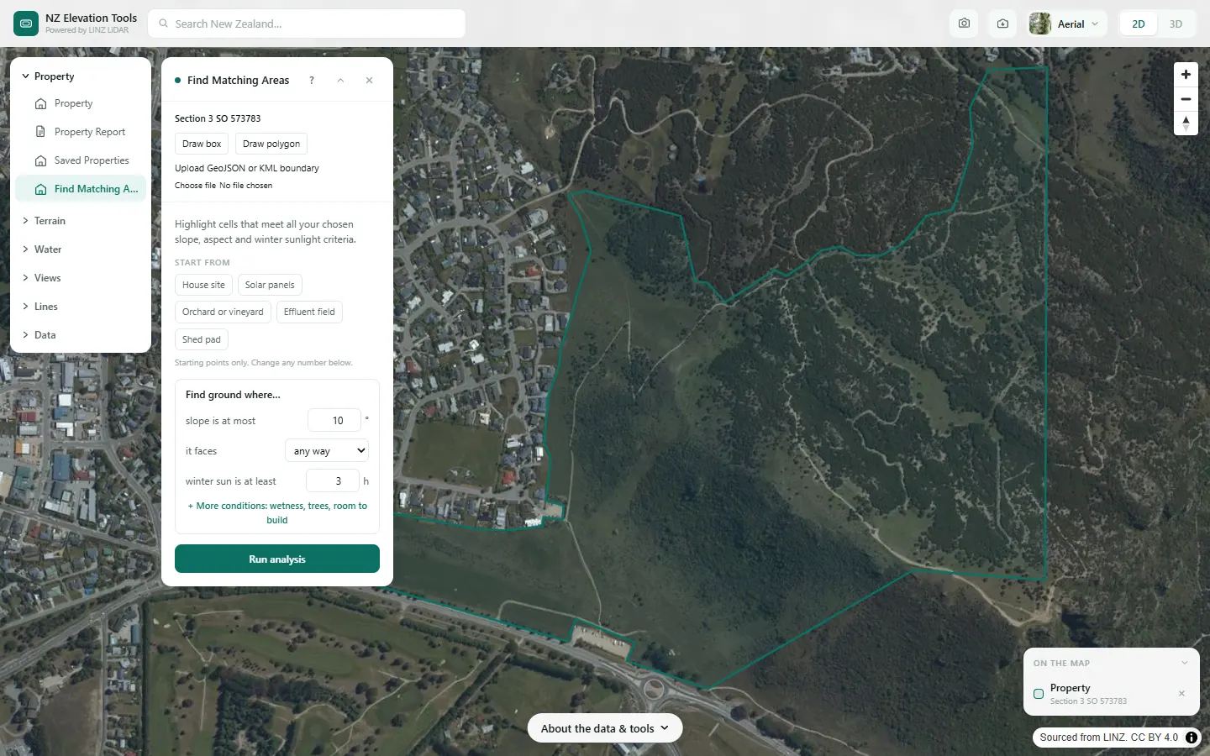Switch map to 3D view
This screenshot has width=1210, height=756.
point(1176,24)
